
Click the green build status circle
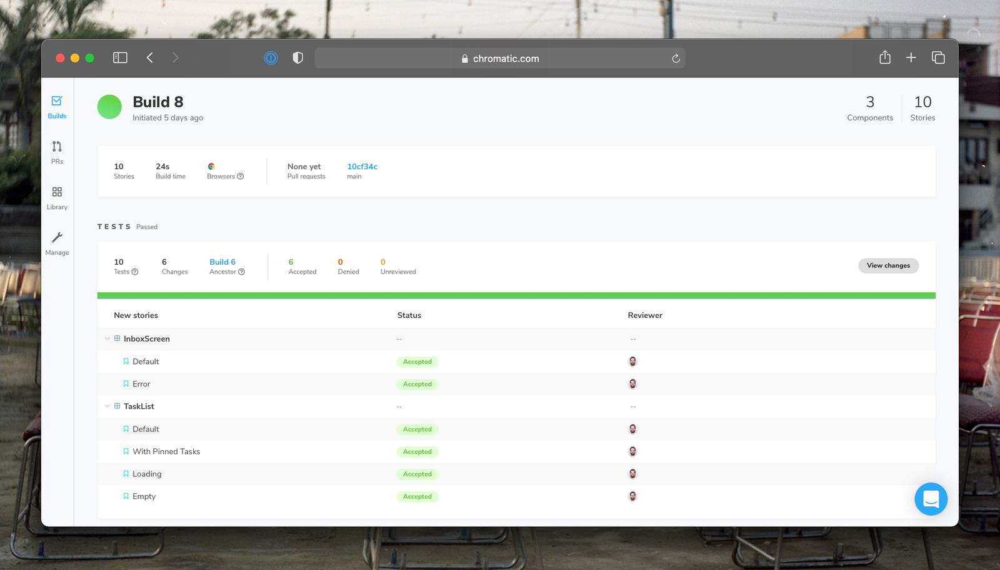(x=109, y=107)
